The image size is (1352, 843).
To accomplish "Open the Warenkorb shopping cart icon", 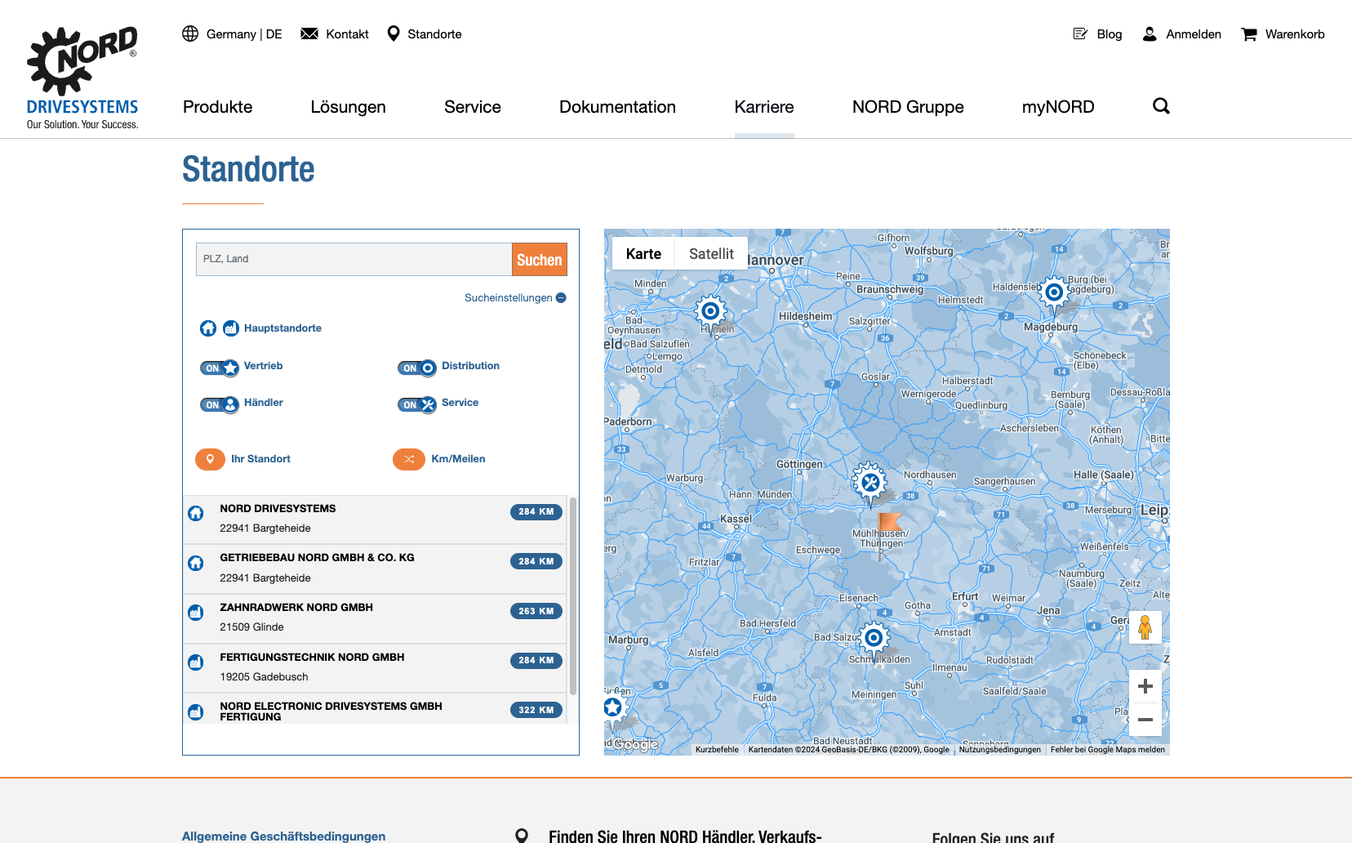I will click(1249, 34).
